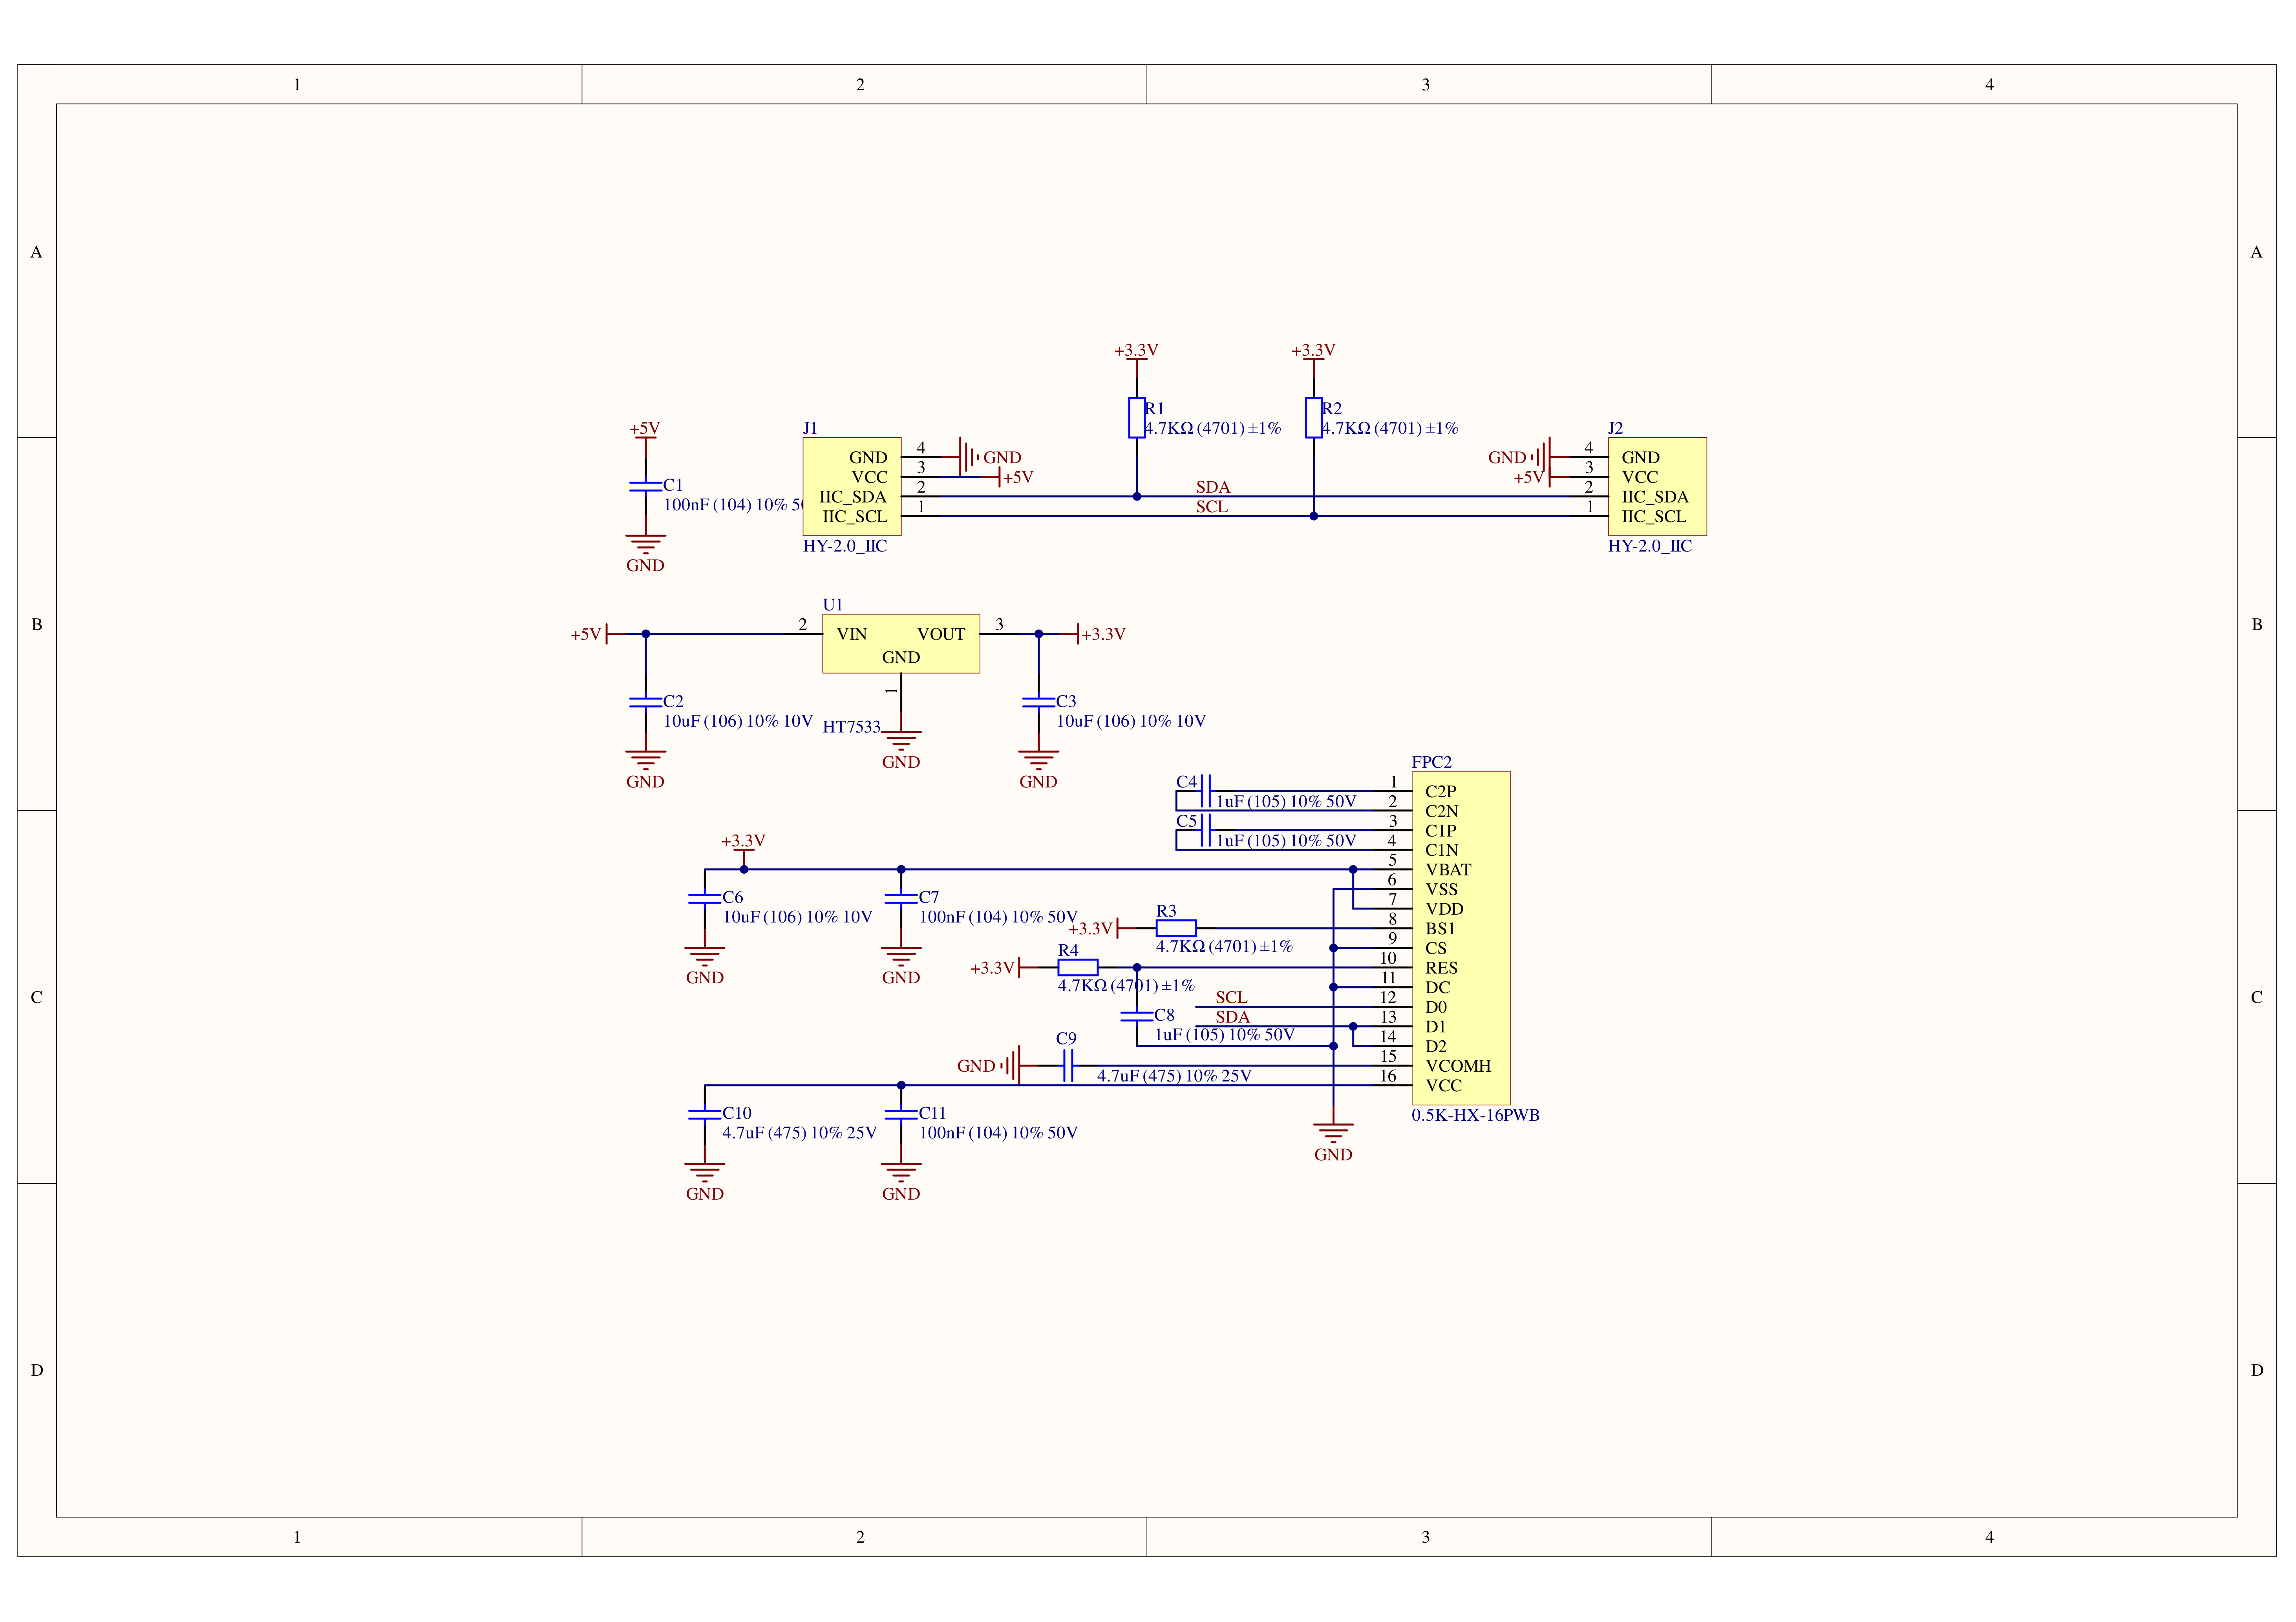Select capacitor C7 symbol
This screenshot has width=2296, height=1622.
pyautogui.click(x=901, y=898)
